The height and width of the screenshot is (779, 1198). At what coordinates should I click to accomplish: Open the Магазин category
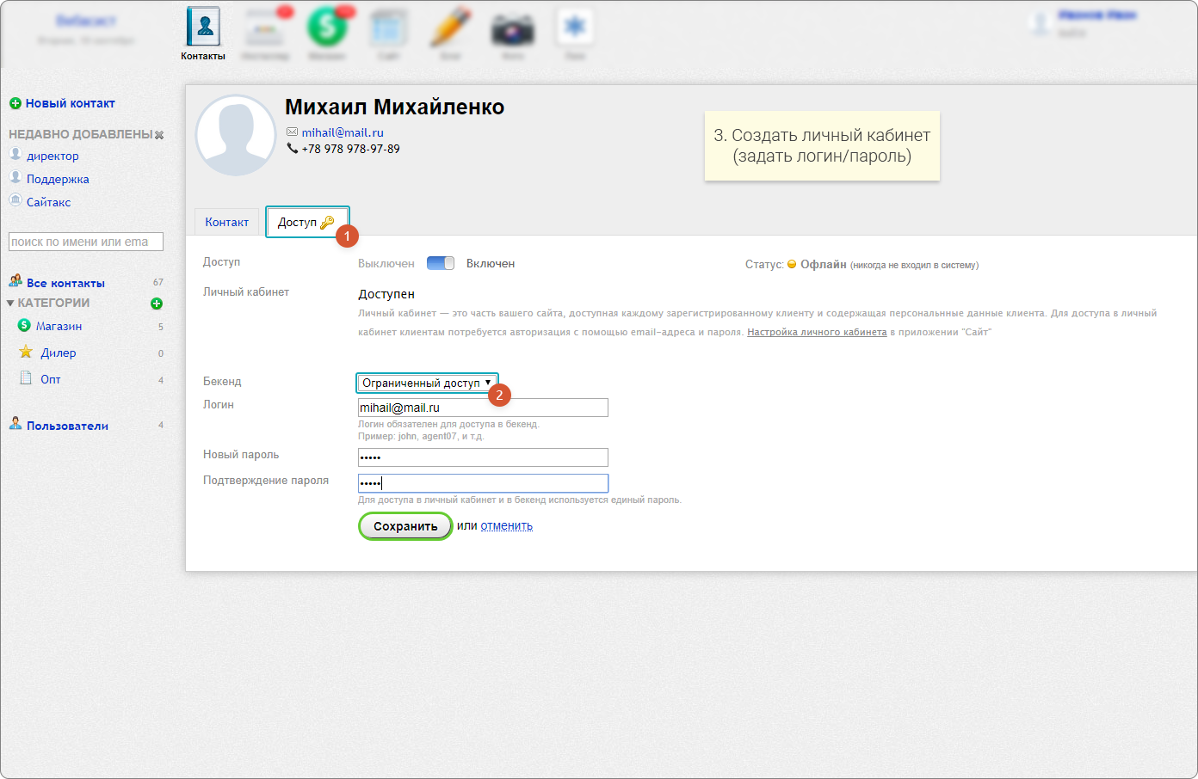[59, 326]
